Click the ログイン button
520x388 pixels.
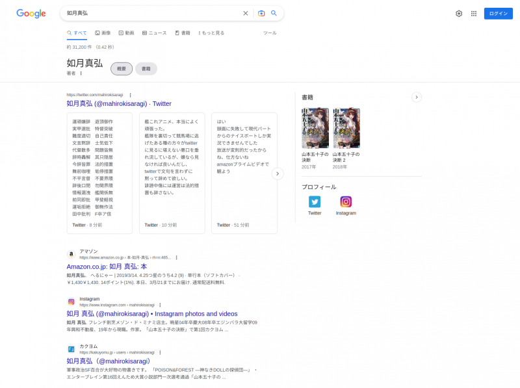point(499,14)
